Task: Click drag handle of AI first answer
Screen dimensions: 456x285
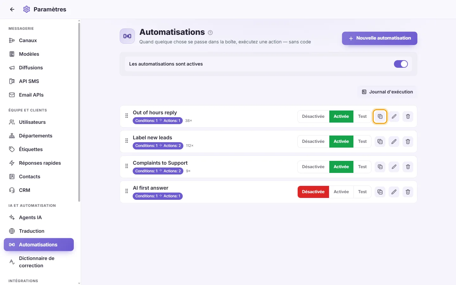Action: coord(127,191)
